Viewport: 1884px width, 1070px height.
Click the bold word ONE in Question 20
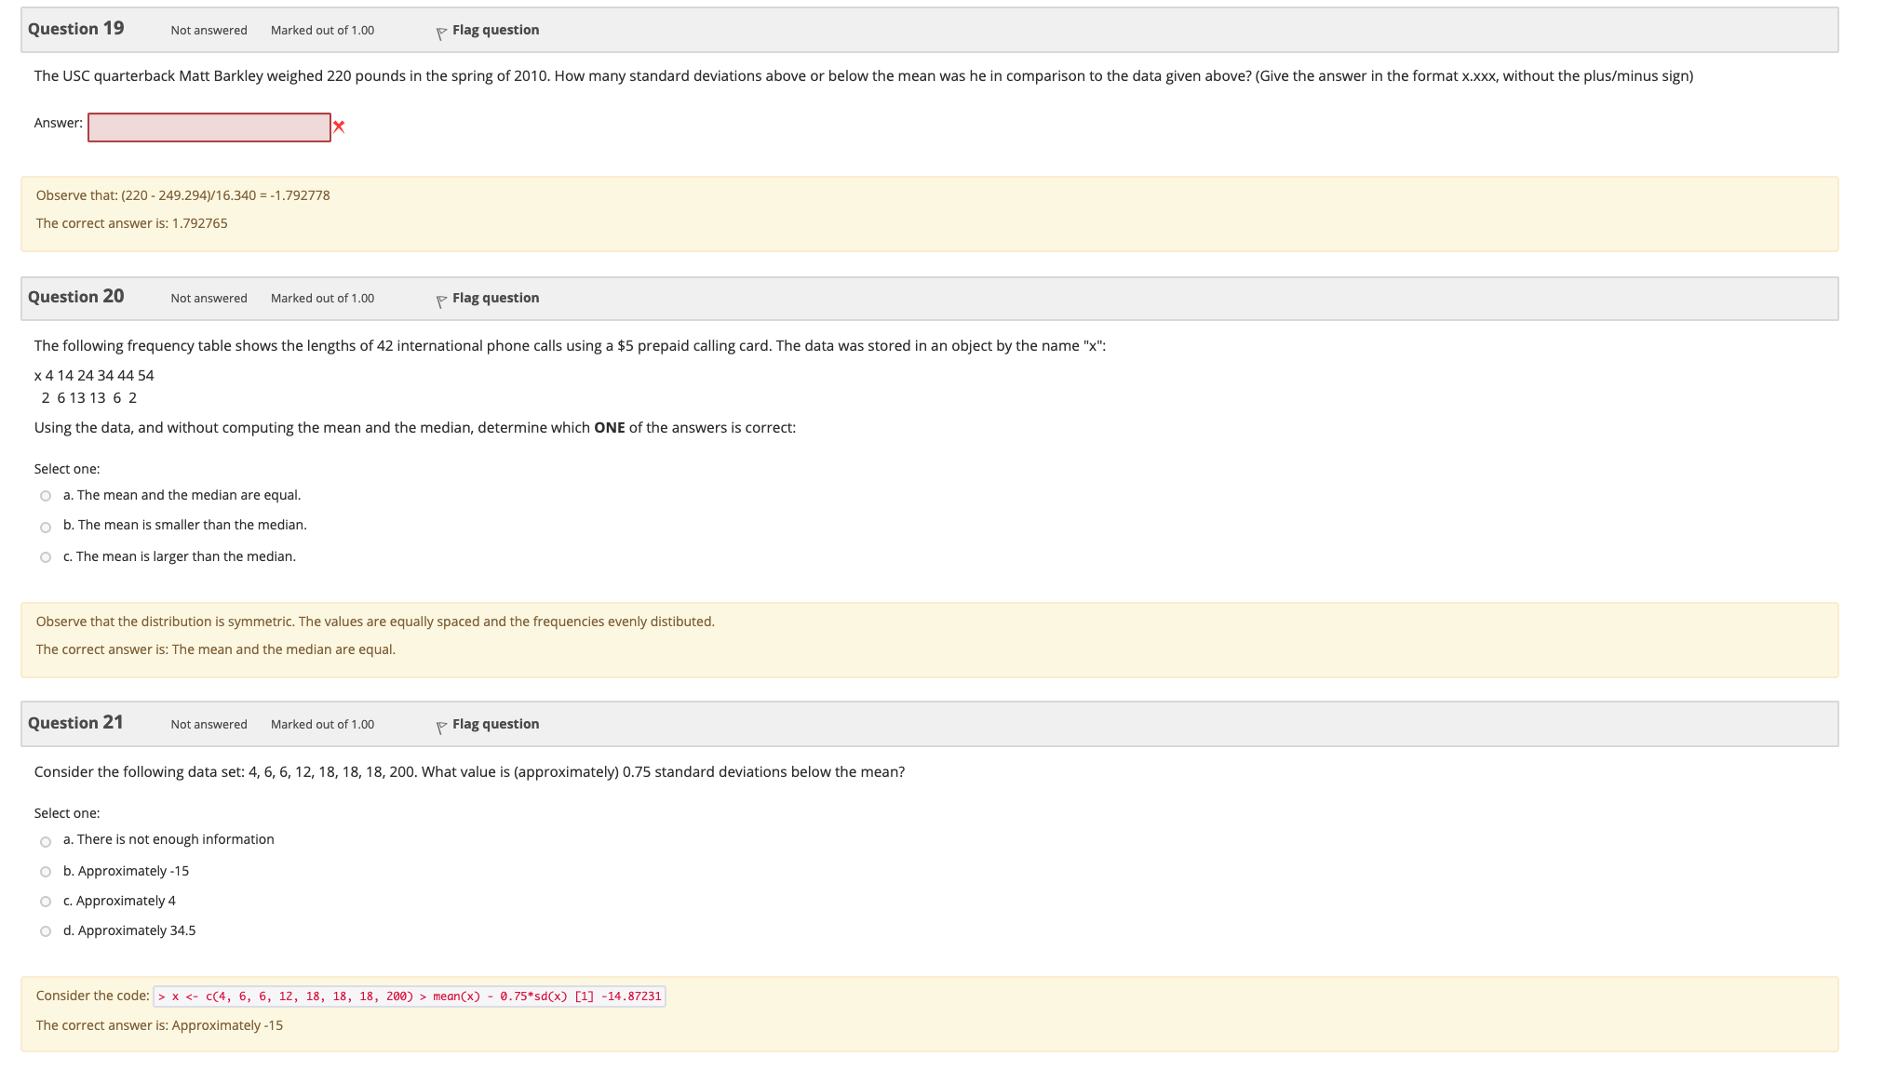coord(609,428)
